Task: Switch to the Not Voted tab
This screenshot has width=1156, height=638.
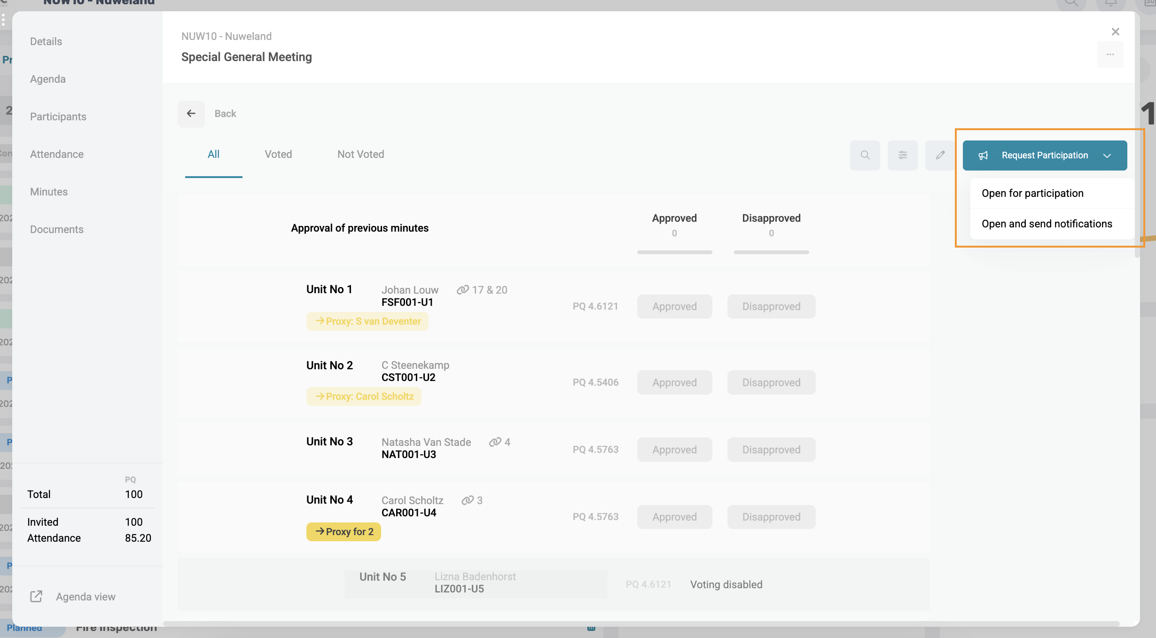Action: 360,154
